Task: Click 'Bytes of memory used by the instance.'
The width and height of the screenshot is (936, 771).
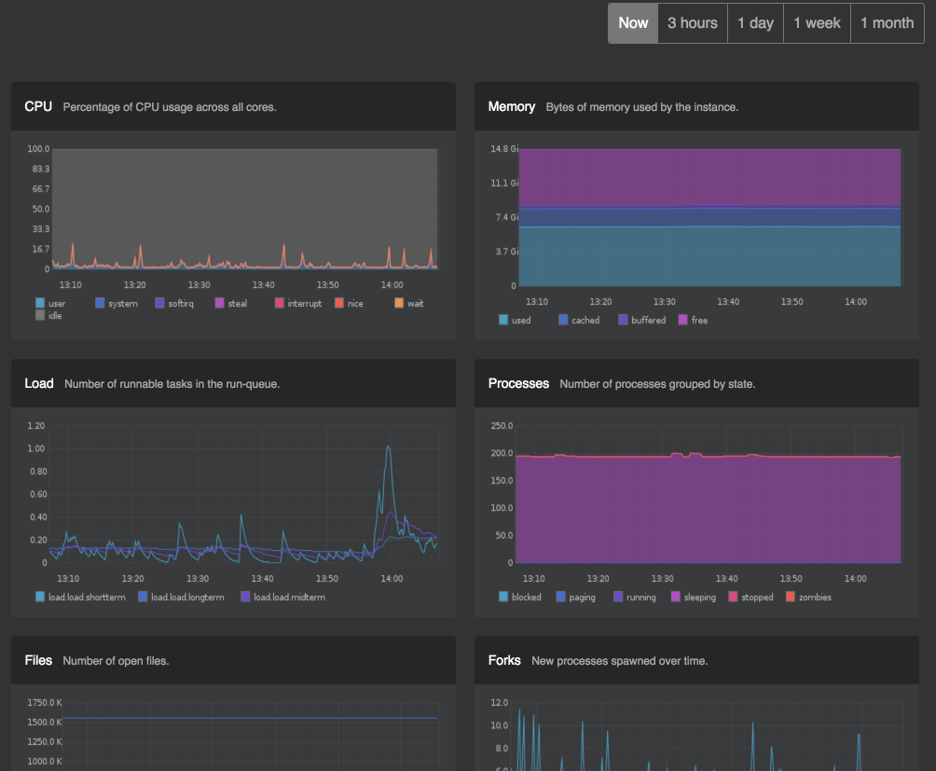Action: pos(642,107)
